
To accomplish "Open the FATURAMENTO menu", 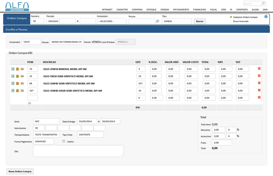I will (181, 10).
